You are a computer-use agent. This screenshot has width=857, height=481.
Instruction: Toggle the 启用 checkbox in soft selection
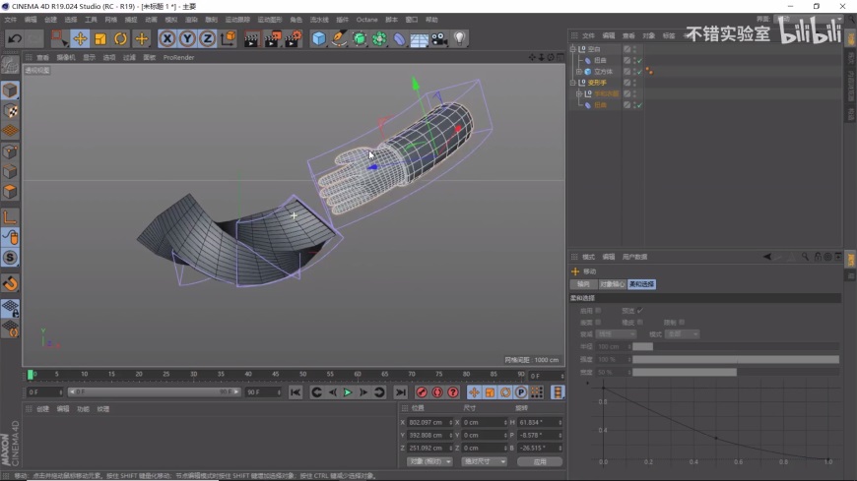pos(598,310)
